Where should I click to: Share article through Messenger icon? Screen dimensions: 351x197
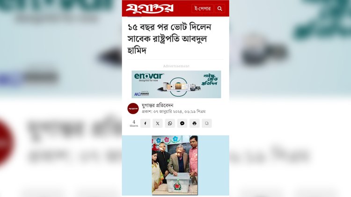[x=182, y=124]
